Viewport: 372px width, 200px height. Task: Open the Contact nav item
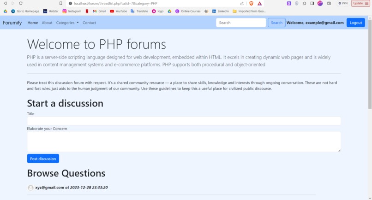point(89,23)
